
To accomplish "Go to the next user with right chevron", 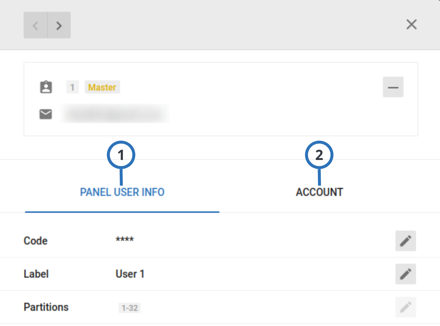I will tap(59, 25).
